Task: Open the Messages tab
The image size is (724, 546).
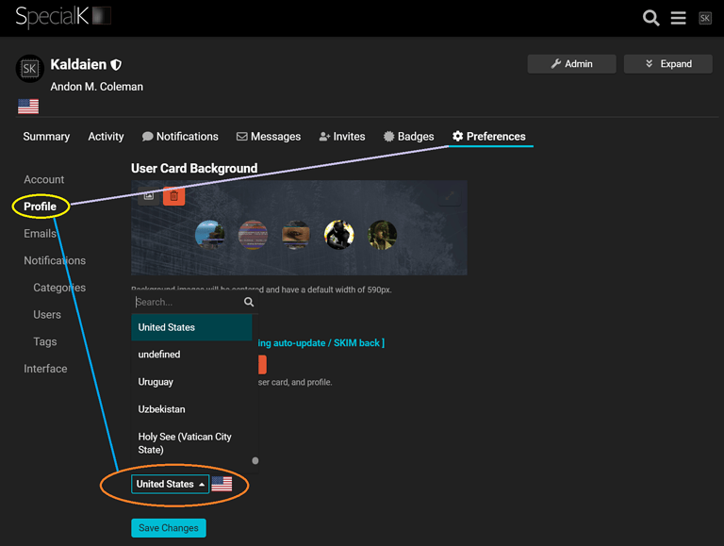Action: (x=269, y=137)
